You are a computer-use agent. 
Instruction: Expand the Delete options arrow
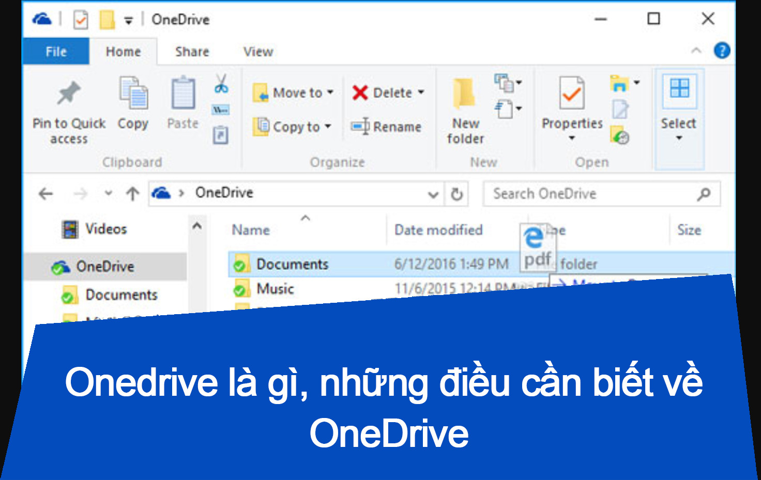click(x=420, y=92)
